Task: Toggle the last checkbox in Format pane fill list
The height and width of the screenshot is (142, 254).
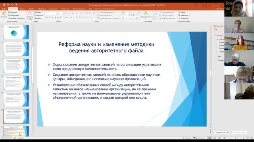Action: [217, 51]
